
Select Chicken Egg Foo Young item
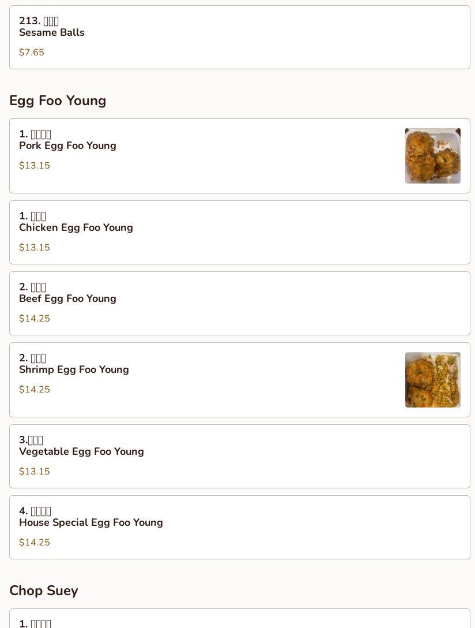(x=239, y=232)
